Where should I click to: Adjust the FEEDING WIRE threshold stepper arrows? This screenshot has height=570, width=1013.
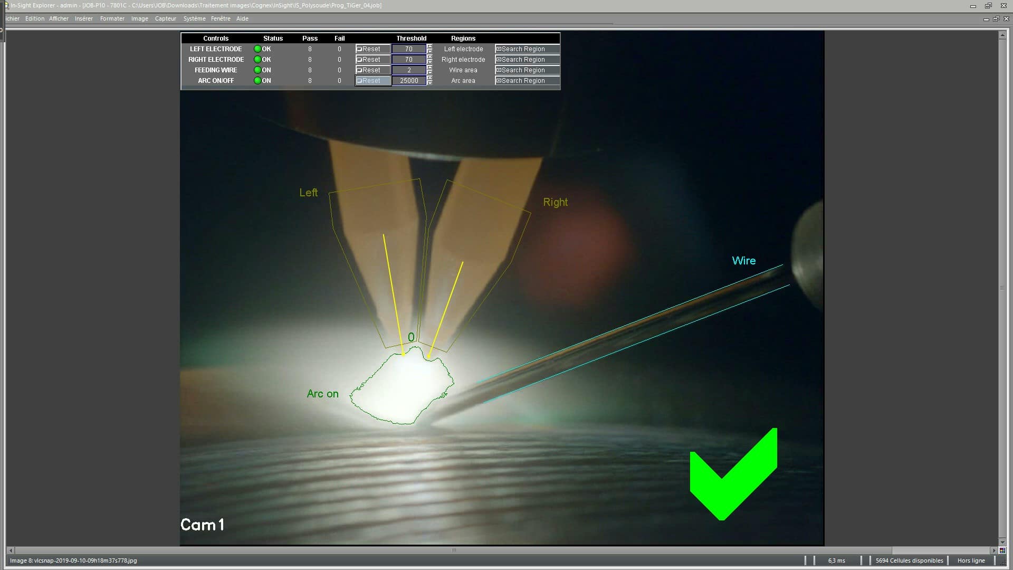click(x=429, y=70)
